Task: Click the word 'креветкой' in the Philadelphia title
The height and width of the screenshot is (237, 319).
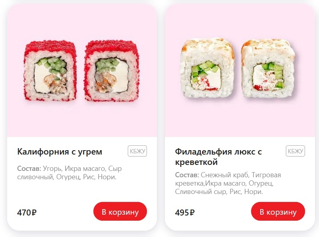Action: (196, 162)
